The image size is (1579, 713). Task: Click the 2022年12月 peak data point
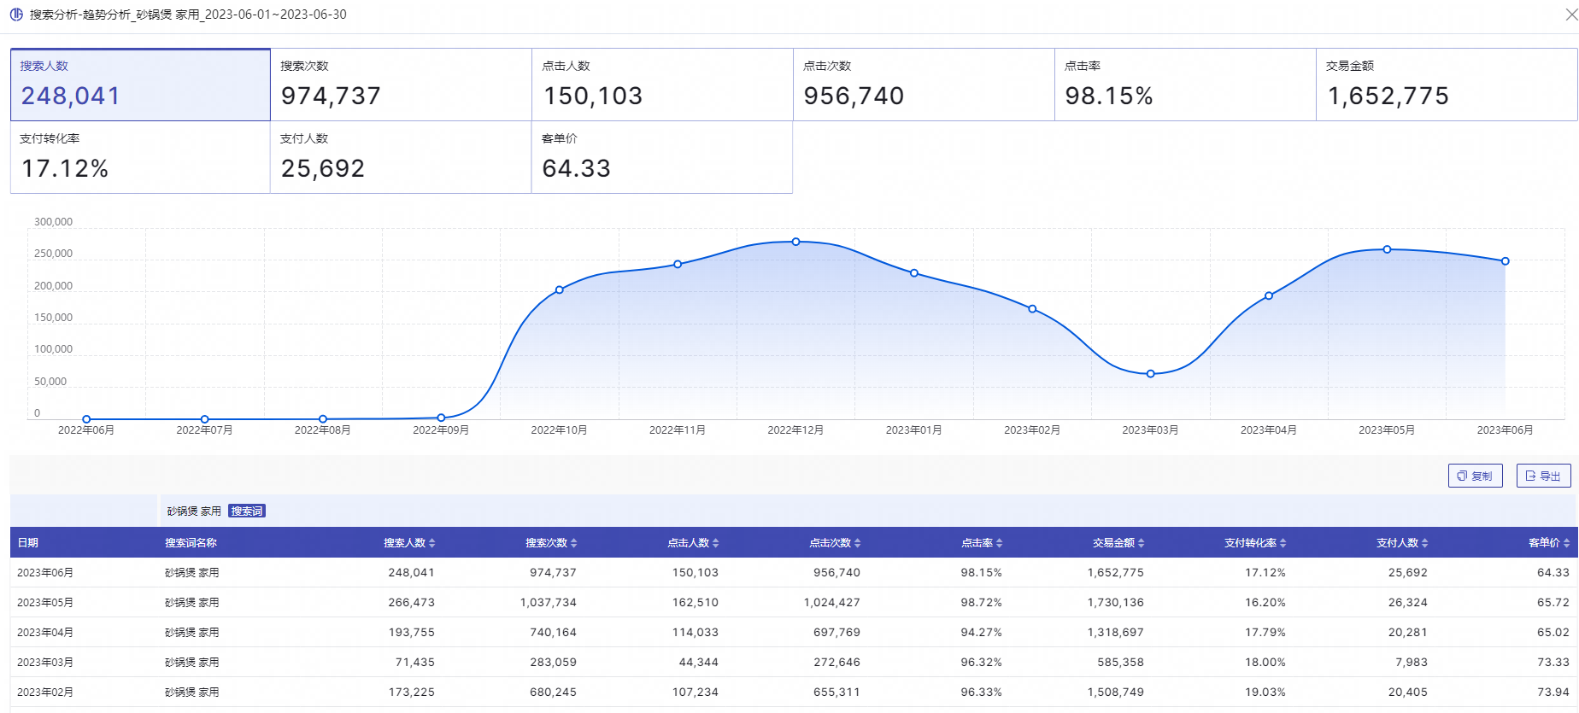[x=796, y=242]
